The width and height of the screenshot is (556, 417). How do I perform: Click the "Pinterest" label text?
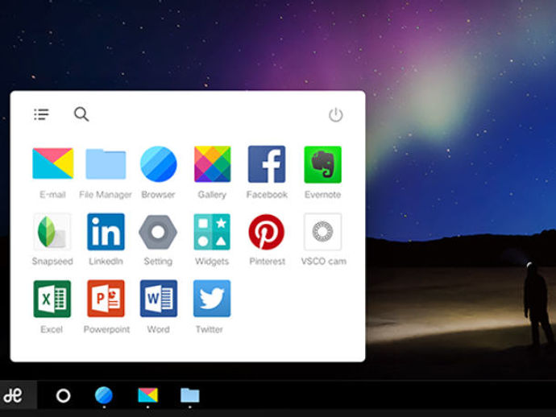pyautogui.click(x=268, y=262)
